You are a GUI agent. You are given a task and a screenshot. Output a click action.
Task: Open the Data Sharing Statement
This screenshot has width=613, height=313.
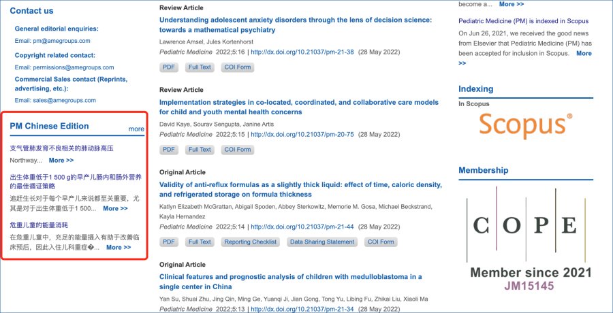point(322,242)
